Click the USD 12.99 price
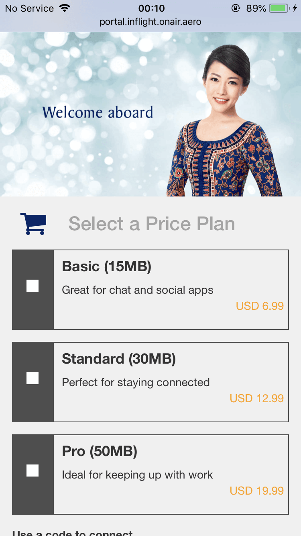 click(256, 399)
